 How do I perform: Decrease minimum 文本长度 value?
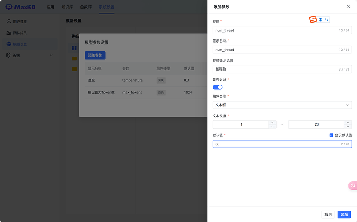point(272,127)
